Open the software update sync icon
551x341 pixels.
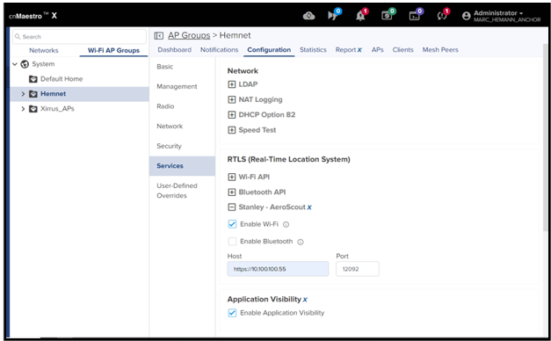pyautogui.click(x=442, y=16)
